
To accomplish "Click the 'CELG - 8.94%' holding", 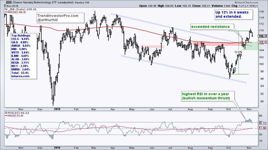I will tap(20, 39).
